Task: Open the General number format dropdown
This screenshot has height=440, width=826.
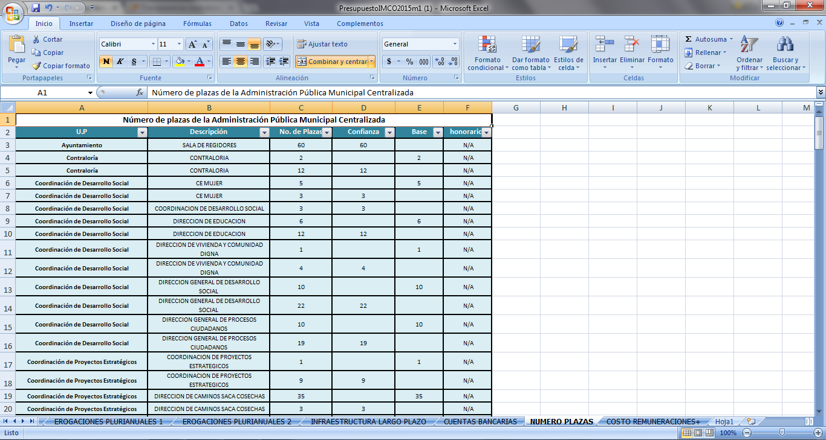Action: (x=455, y=44)
